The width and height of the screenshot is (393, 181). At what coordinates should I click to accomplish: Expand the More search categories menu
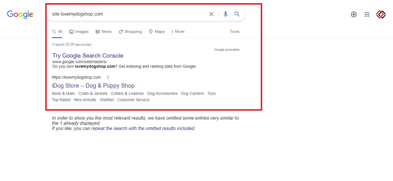178,32
